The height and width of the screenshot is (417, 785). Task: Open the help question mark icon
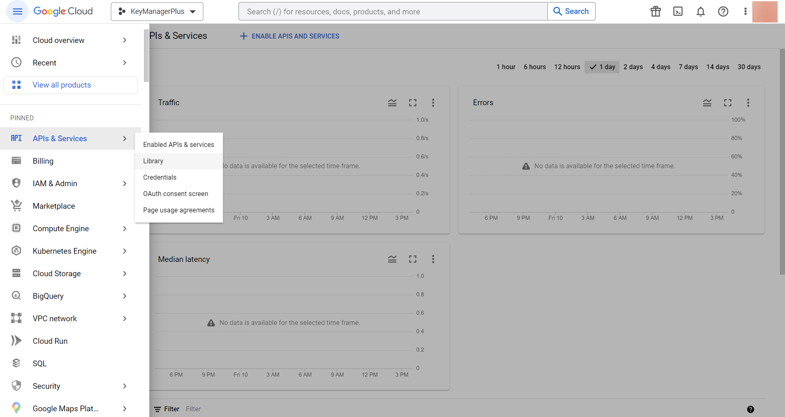[x=723, y=11]
